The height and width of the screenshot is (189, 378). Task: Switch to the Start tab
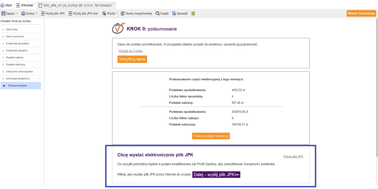(6, 5)
